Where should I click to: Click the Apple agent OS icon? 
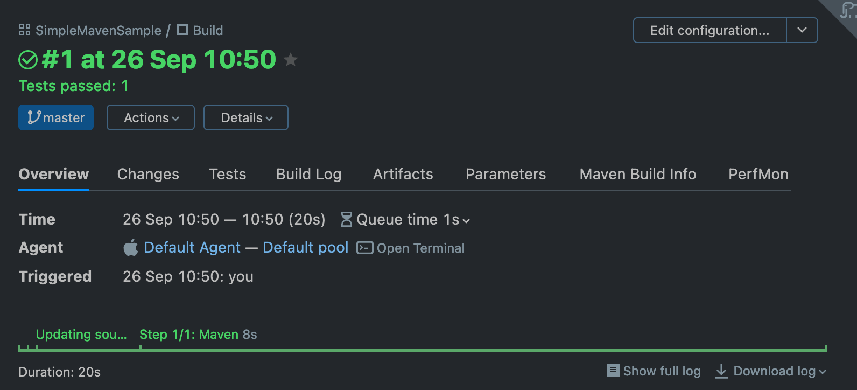129,247
